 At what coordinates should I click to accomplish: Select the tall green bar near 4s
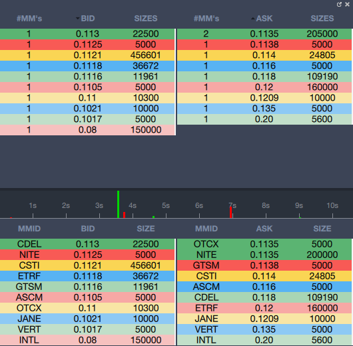coord(118,204)
